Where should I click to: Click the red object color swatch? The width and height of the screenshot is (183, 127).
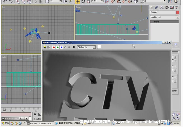click(177, 12)
